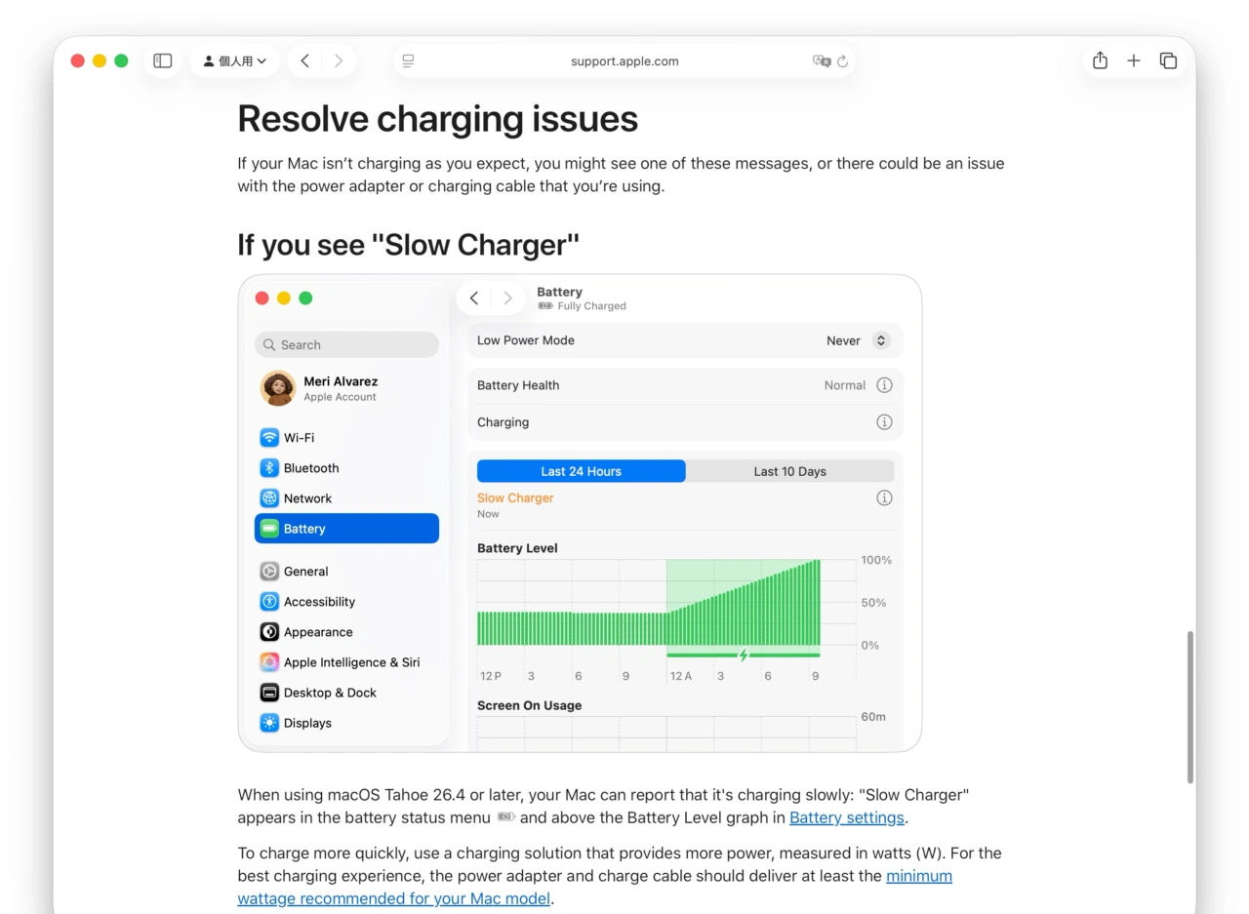Viewport: 1249px width, 914px height.
Task: Click the translate icon in address bar
Action: click(x=821, y=60)
